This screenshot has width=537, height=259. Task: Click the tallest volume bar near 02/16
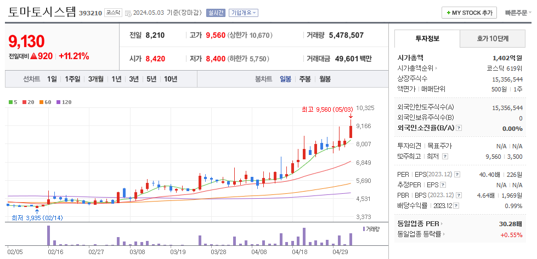[49, 235]
